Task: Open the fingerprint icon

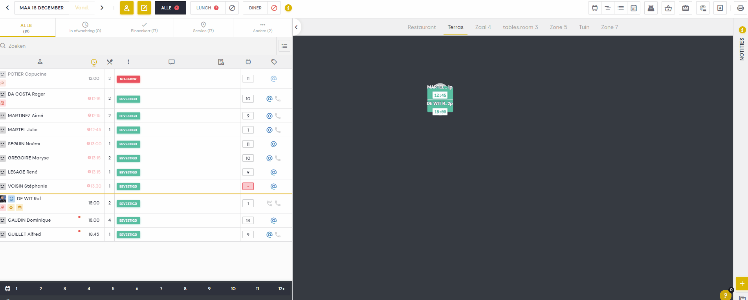Action: point(703,8)
